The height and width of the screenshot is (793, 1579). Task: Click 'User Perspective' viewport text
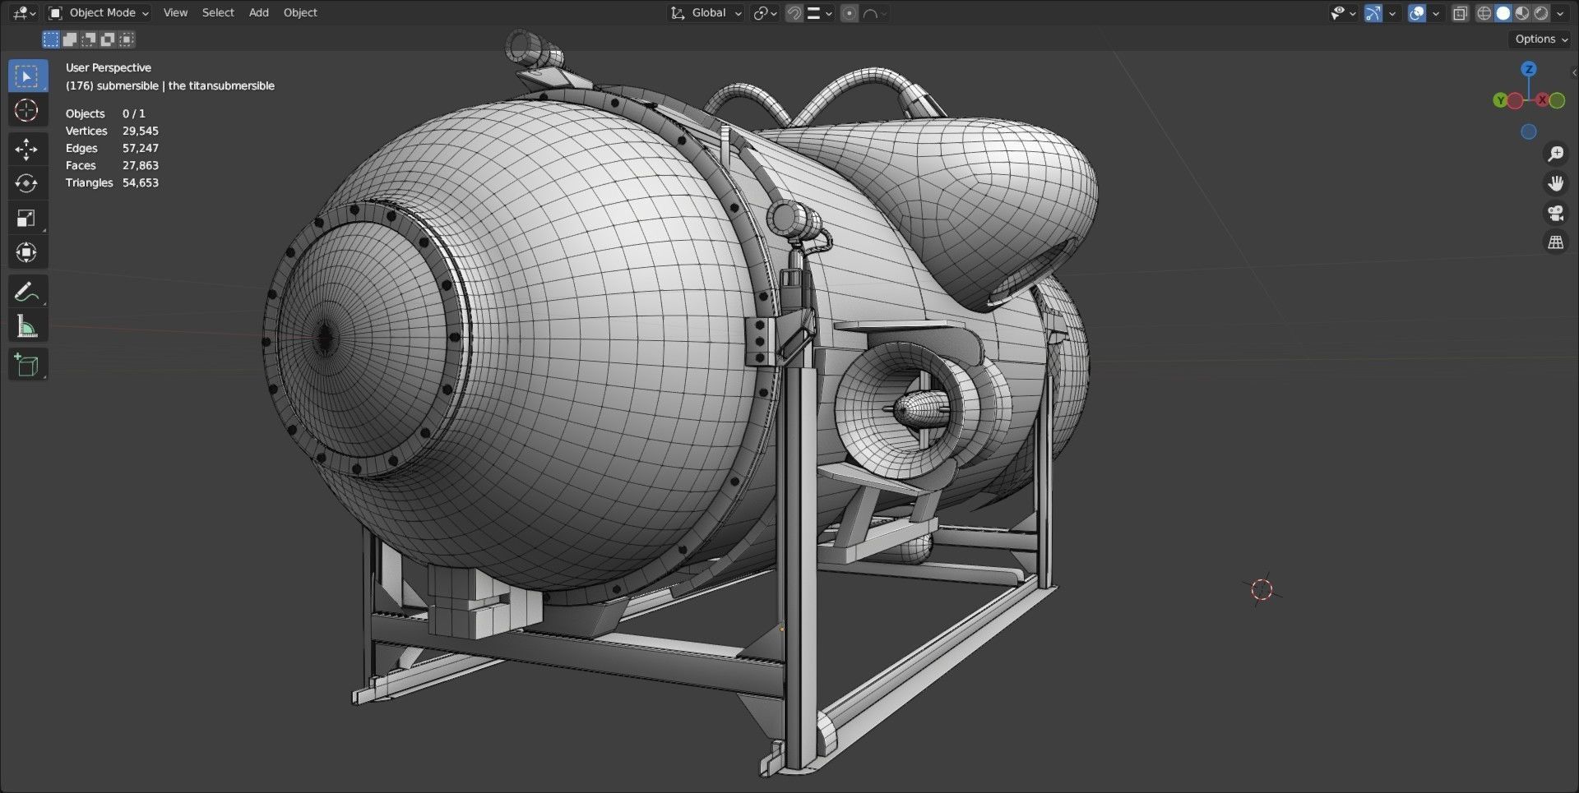[109, 67]
